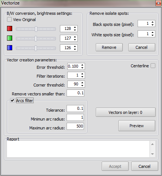Image resolution: width=162 pixels, height=176 pixels.
Task: Click the red channel color swatch
Action: pos(10,28)
